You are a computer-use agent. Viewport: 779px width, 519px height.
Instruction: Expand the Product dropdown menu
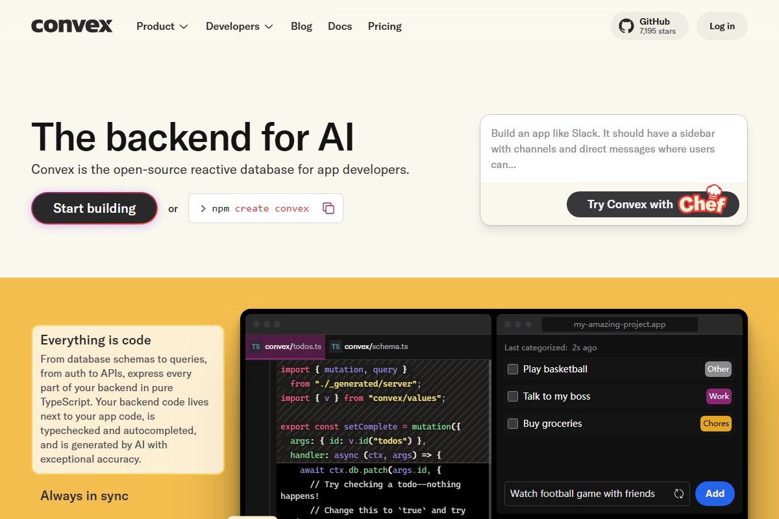tap(162, 27)
